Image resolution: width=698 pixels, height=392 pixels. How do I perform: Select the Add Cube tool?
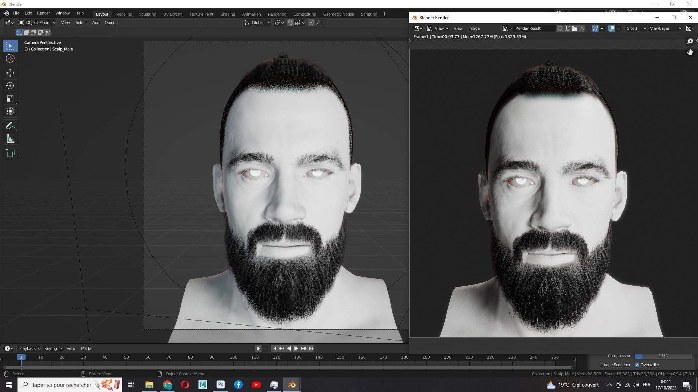point(10,153)
